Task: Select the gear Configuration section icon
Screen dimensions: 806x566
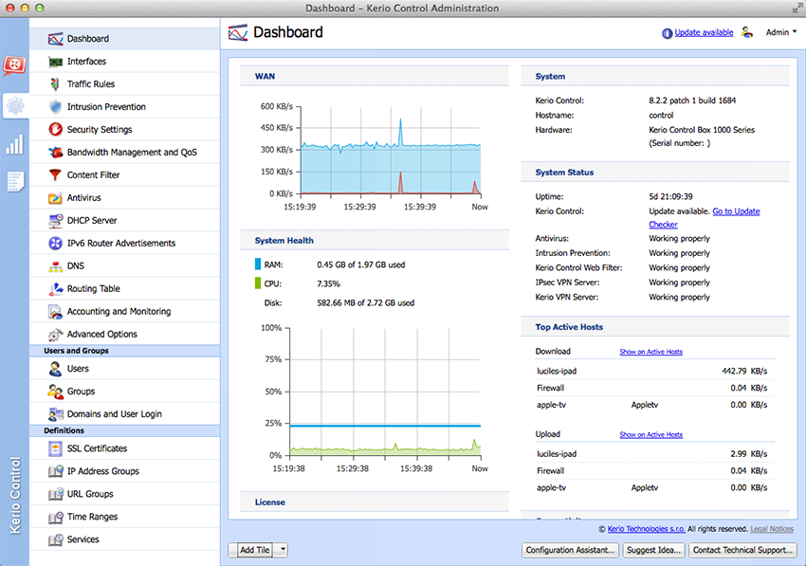Action: 15,106
